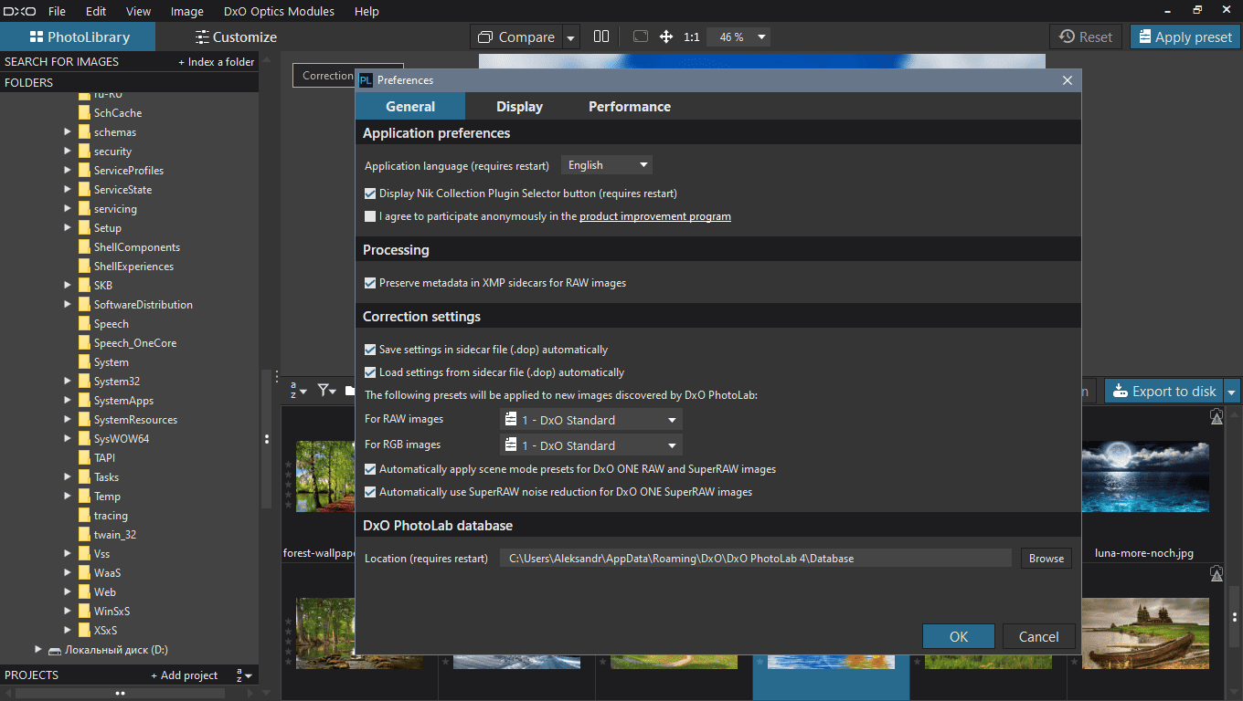
Task: Select the SoftwareDistribution folder
Action: [x=143, y=305]
